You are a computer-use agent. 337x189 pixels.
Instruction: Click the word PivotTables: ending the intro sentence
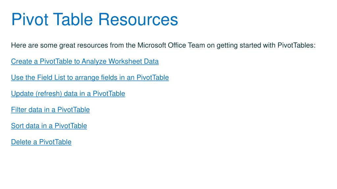click(297, 45)
